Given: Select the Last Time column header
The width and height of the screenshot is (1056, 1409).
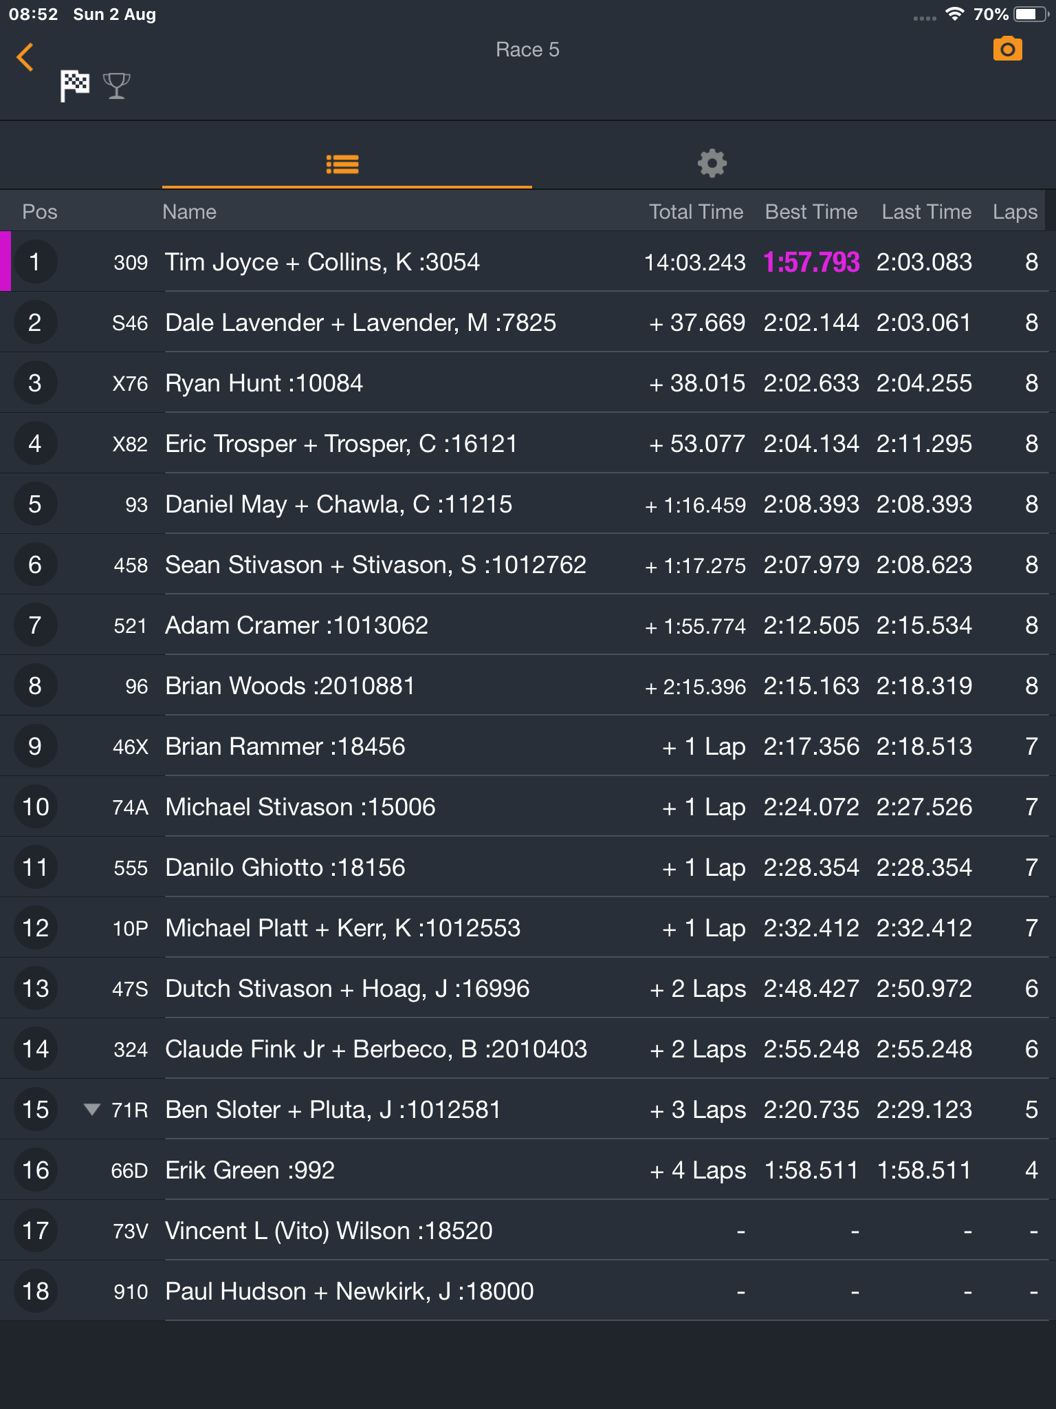Looking at the screenshot, I should (x=927, y=212).
